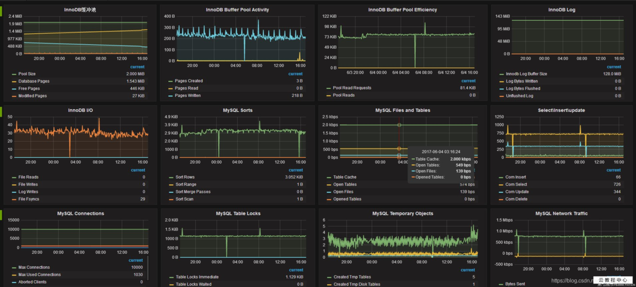This screenshot has width=636, height=287.
Task: Click the MySQL Files and Tables panel title
Action: tap(402, 110)
